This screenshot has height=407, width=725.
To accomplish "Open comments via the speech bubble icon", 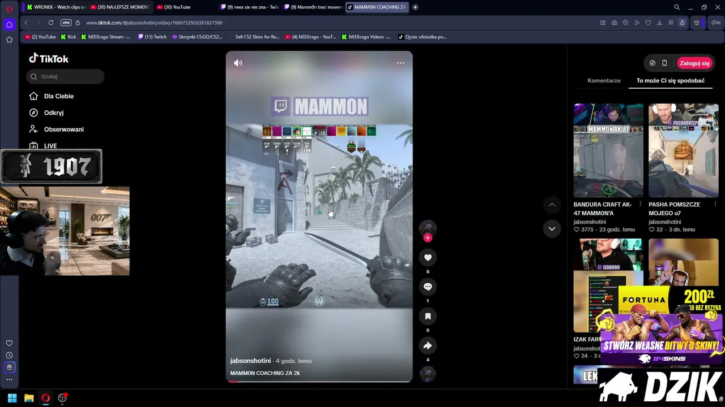I will (428, 287).
